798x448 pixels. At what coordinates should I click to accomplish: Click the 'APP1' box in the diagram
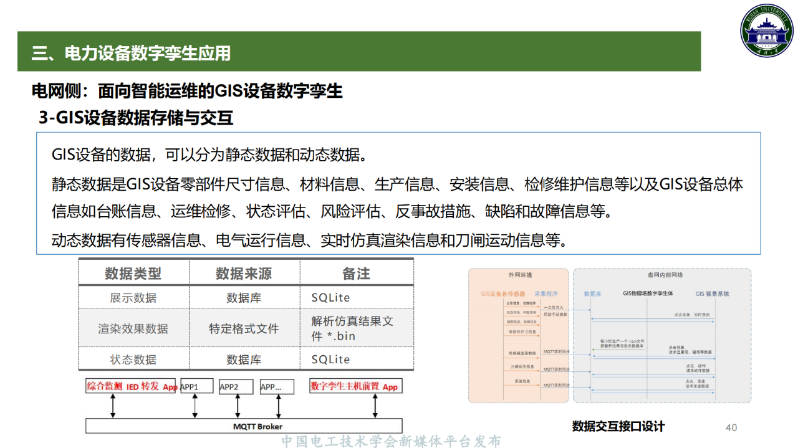point(196,386)
